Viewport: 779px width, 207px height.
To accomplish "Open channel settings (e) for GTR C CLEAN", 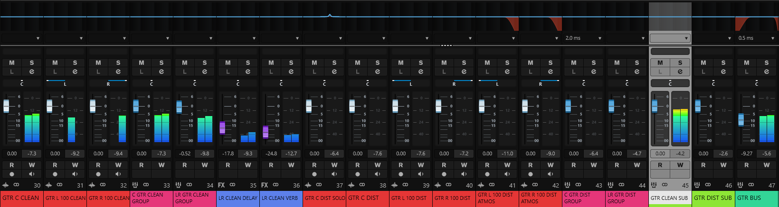I will (x=32, y=72).
